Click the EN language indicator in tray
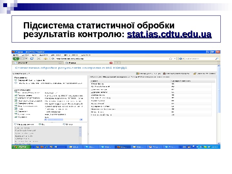 184,147
